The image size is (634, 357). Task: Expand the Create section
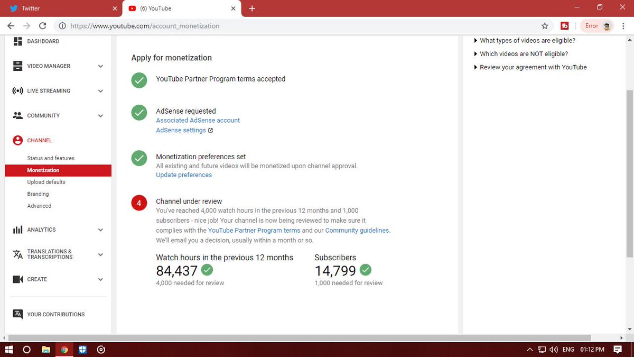pyautogui.click(x=100, y=279)
